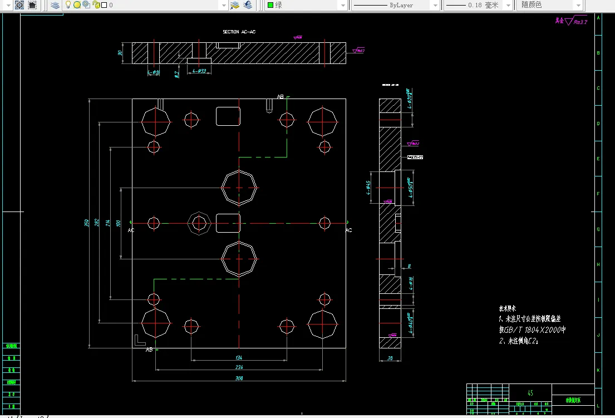Image resolution: width=615 pixels, height=418 pixels.
Task: Open the ByLayer linetype dropdown
Action: coord(395,5)
